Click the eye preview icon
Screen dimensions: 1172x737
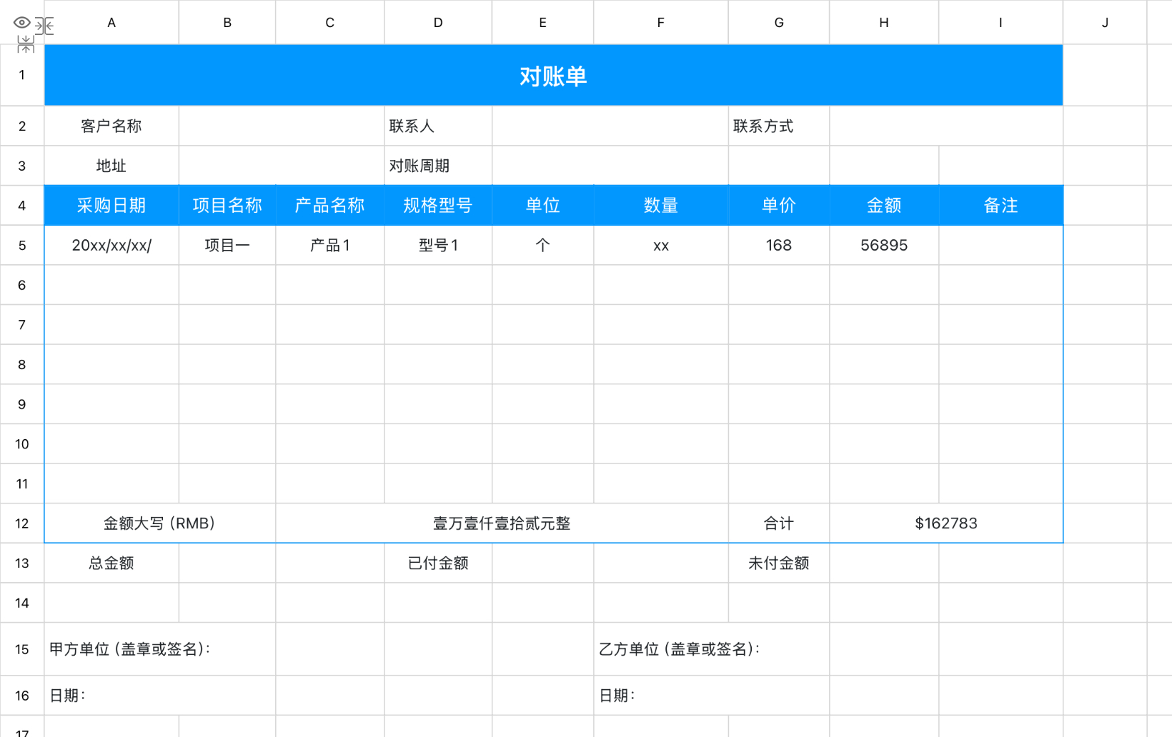pyautogui.click(x=21, y=23)
